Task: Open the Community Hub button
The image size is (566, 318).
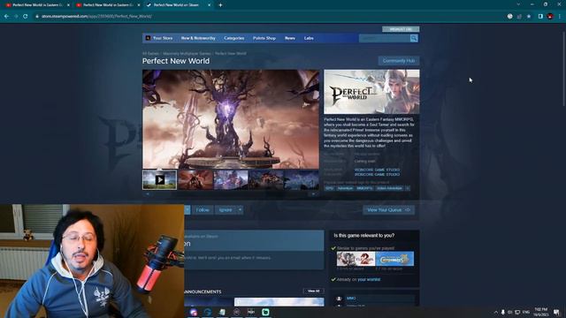Action: click(399, 61)
